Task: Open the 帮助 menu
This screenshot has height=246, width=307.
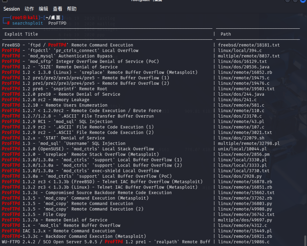Action: (72, 9)
